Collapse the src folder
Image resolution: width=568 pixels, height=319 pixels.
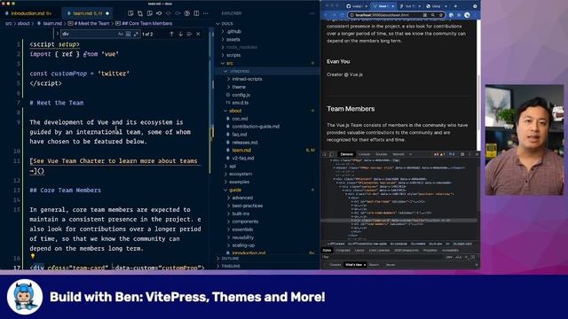(230, 63)
